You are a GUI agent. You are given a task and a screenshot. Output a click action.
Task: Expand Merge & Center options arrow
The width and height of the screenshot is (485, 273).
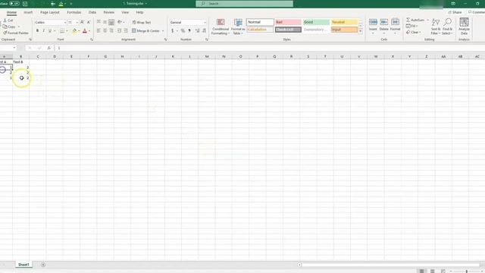(163, 31)
